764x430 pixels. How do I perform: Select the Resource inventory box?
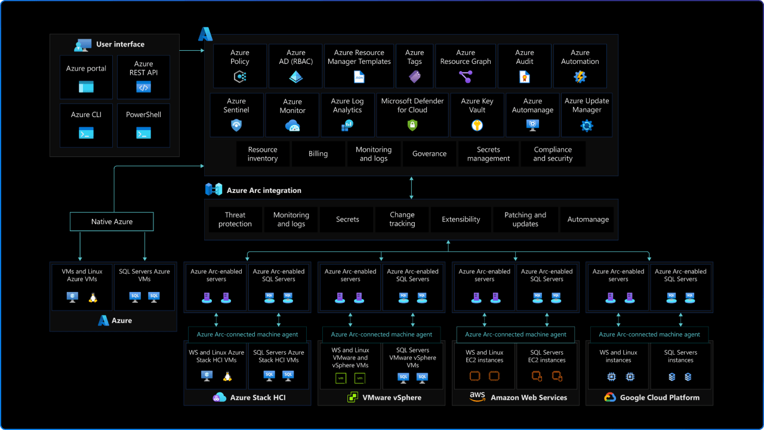[263, 154]
